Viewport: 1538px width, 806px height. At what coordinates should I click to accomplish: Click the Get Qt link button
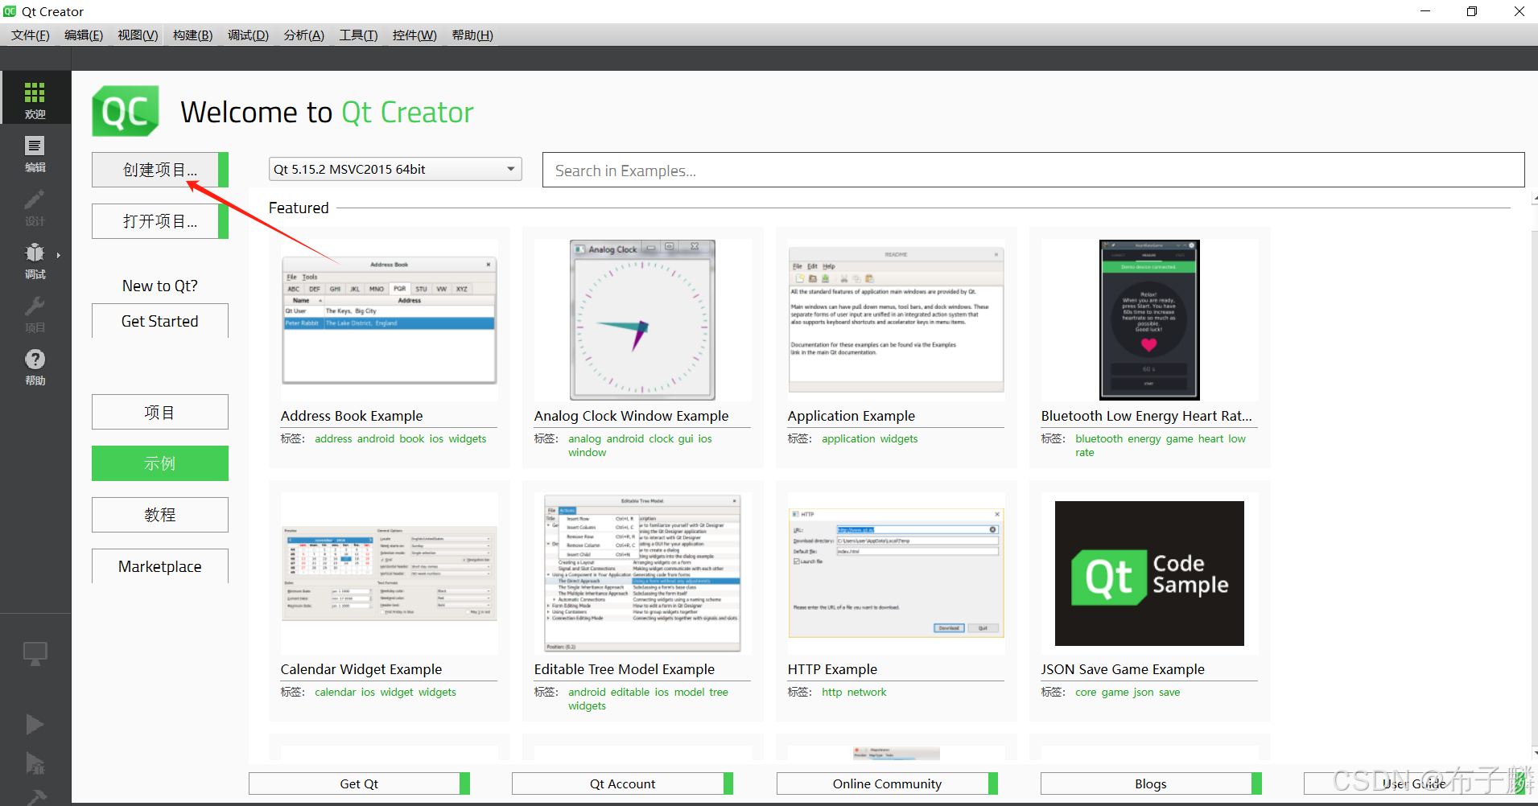(359, 783)
